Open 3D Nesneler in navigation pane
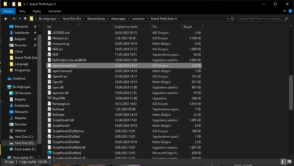This screenshot has width=294, height=166. coord(23,93)
